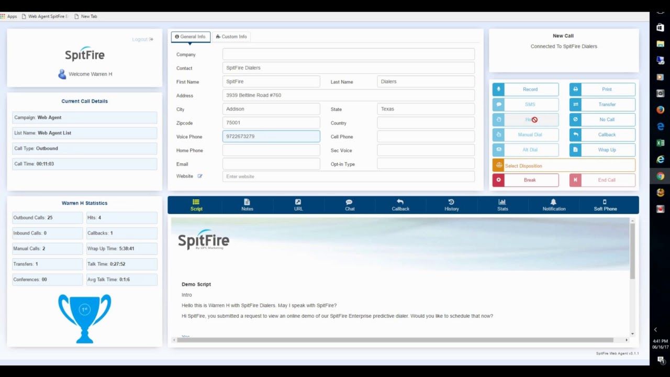Select the General Info tab
670x377 pixels.
(191, 37)
